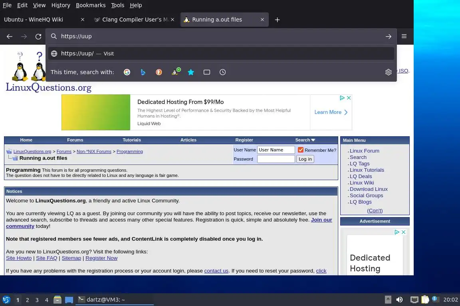Open AdChoices info on banner ad
Viewport: 460px width, 306px height.
pos(342,98)
